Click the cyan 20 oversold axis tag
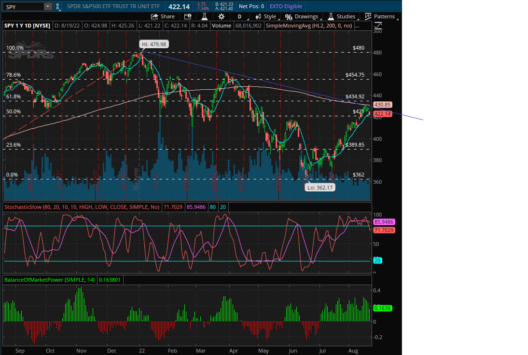 377,260
